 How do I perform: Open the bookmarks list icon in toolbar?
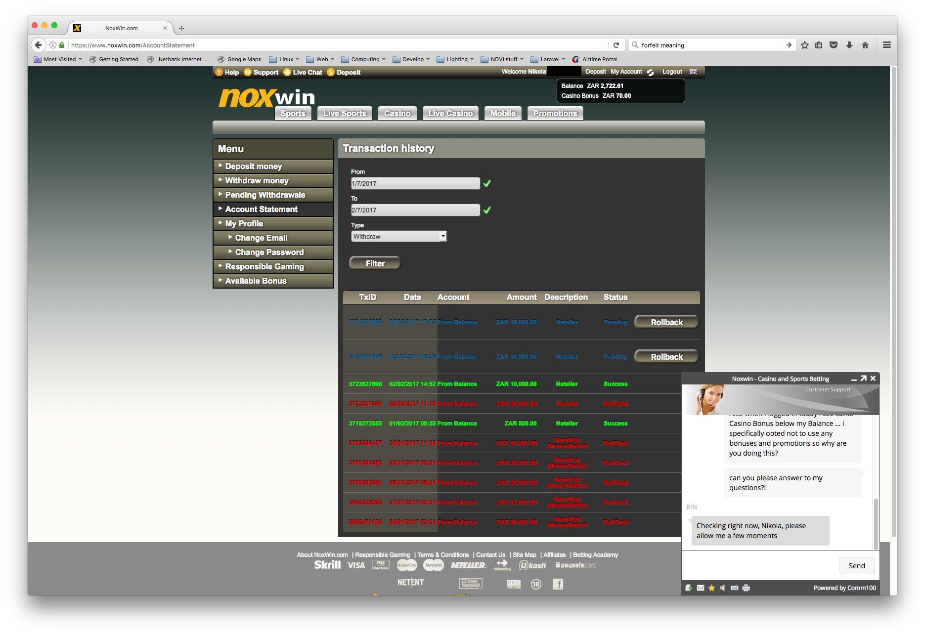[819, 45]
